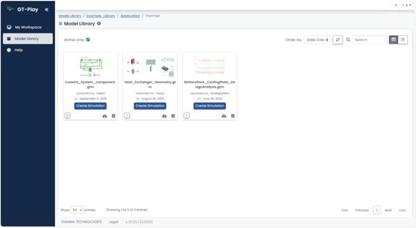Image resolution: width=417 pixels, height=228 pixels.
Task: Click the count badge on Heat_Exchanger card
Action: (127, 116)
